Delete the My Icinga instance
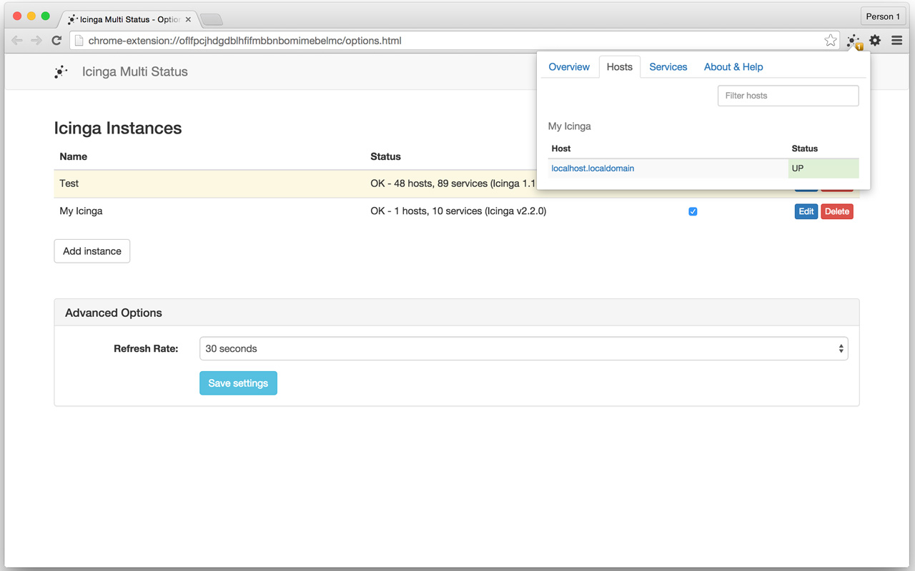The height and width of the screenshot is (571, 915). 836,211
